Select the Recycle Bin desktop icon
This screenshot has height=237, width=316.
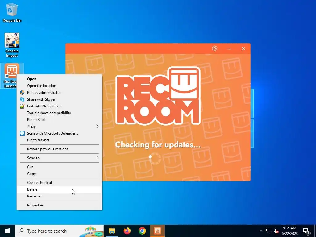[x=12, y=13]
